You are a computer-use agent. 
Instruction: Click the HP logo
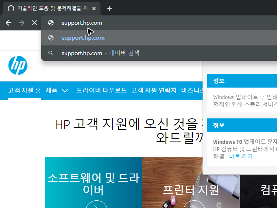point(18,65)
